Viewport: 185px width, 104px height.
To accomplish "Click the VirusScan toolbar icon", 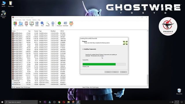I will 59,24.
